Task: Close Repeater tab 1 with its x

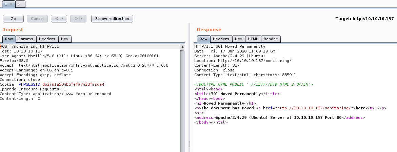Action: coord(11,4)
